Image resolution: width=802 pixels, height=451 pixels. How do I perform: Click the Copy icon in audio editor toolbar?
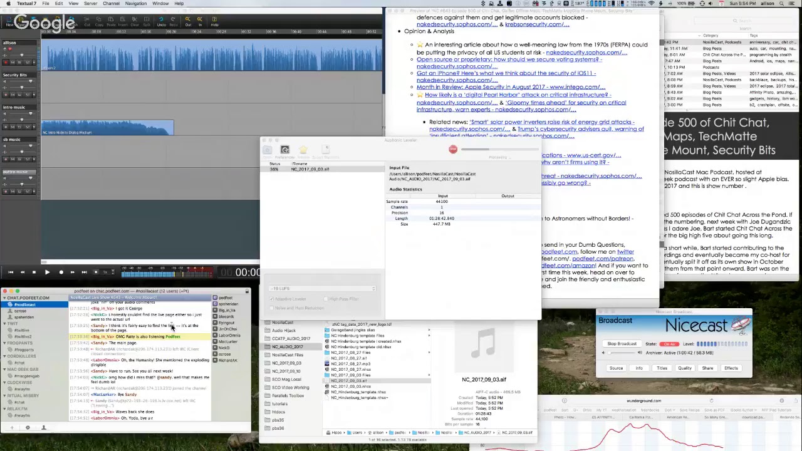tap(99, 21)
